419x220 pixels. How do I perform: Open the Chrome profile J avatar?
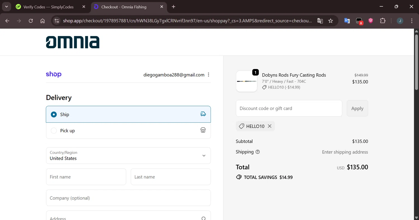pyautogui.click(x=400, y=21)
